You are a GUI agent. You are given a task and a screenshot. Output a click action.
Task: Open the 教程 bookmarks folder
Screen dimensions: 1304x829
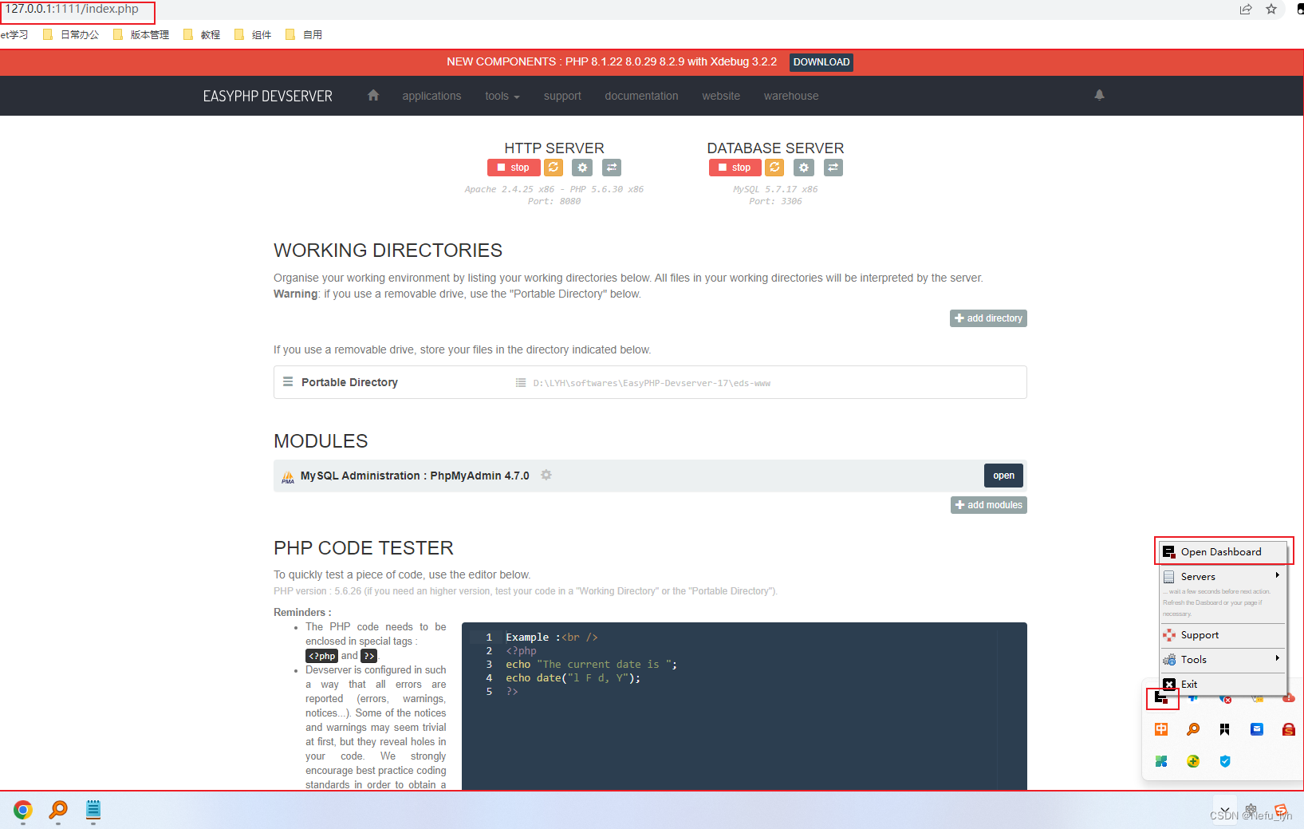tap(202, 34)
